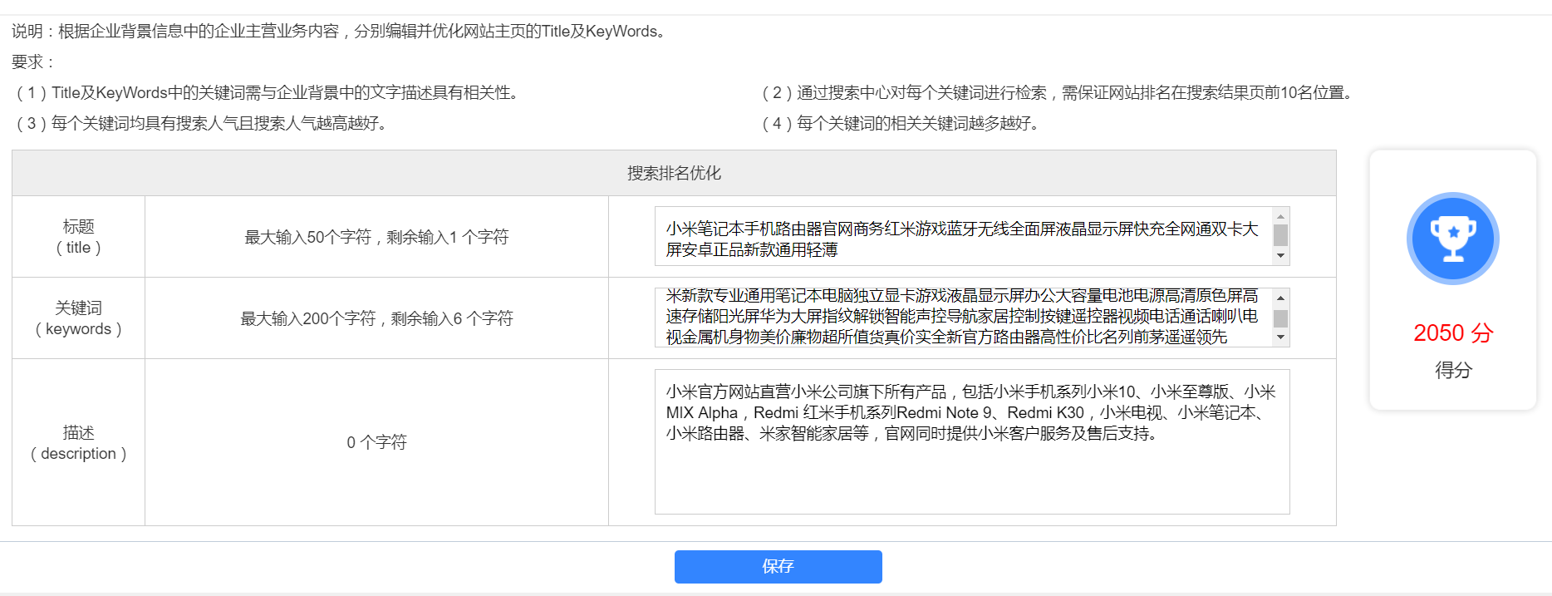Click requirement (1) about Title及KeyWords相关性
The width and height of the screenshot is (1552, 596).
268,92
